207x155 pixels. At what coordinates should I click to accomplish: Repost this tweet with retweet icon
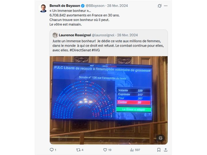pyautogui.click(x=78, y=150)
